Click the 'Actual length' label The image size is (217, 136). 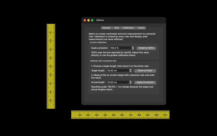point(98,82)
